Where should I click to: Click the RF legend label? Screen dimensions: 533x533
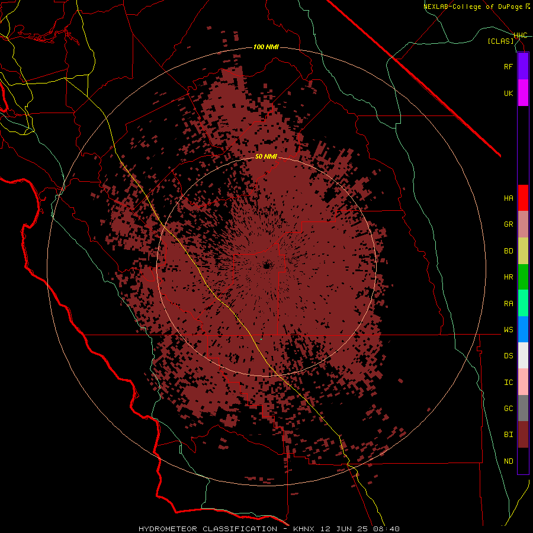coord(508,66)
